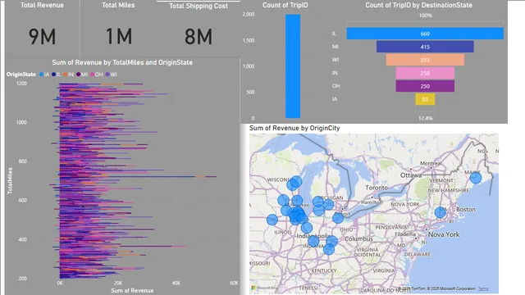Click the 20K label on revenue axis
The width and height of the screenshot is (525, 295).
coord(118,283)
